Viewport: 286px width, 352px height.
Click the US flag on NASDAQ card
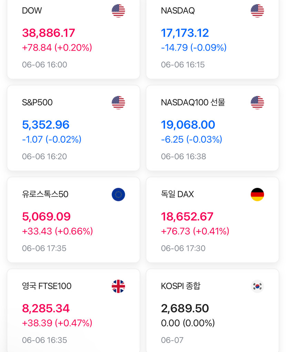[x=257, y=11]
